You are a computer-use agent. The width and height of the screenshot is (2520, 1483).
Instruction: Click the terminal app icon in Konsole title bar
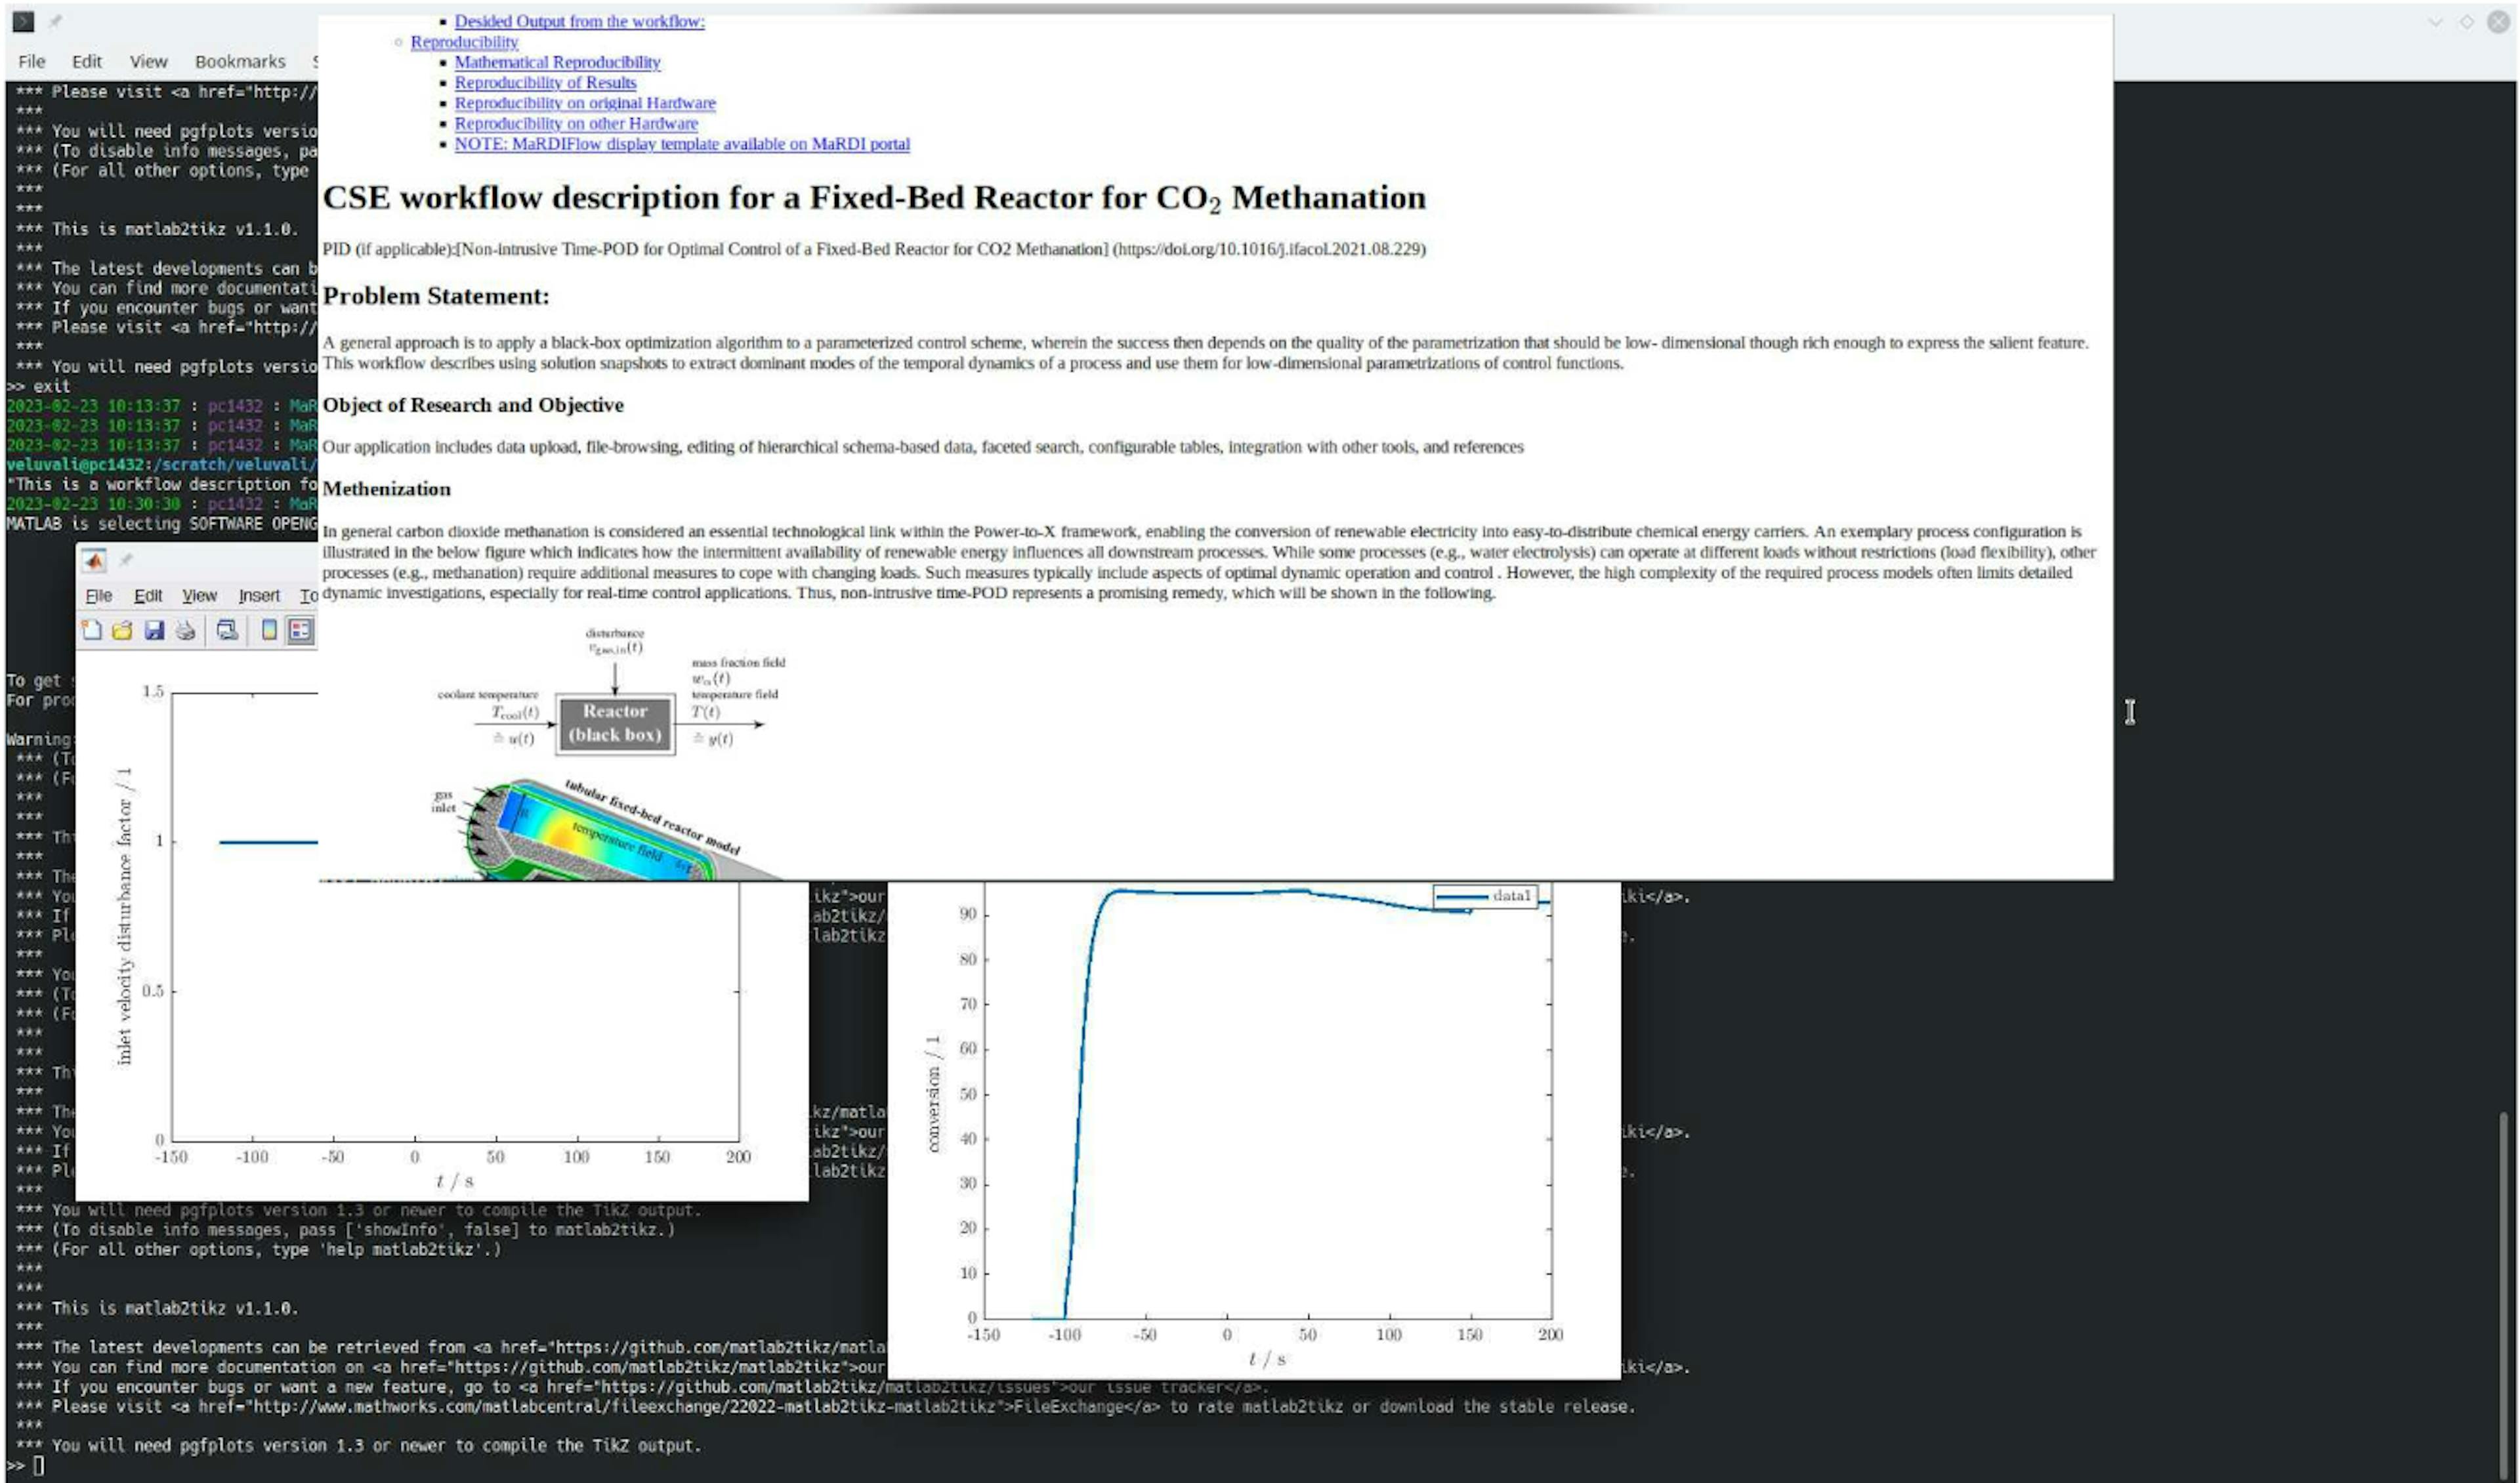coord(24,21)
